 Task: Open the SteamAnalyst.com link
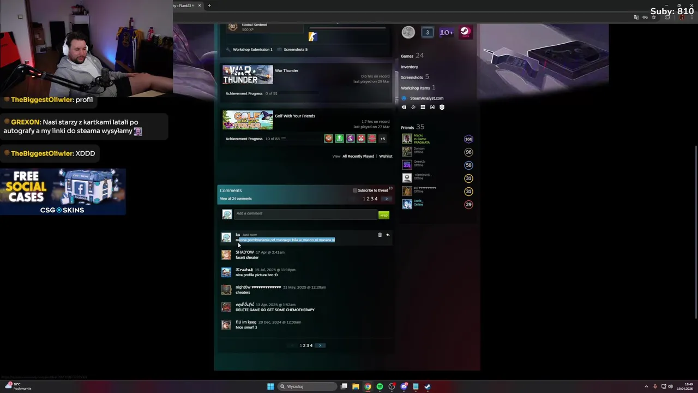point(426,98)
